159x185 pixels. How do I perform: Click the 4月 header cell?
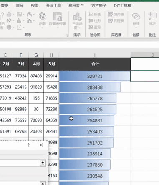pyautogui.click(x=36, y=64)
